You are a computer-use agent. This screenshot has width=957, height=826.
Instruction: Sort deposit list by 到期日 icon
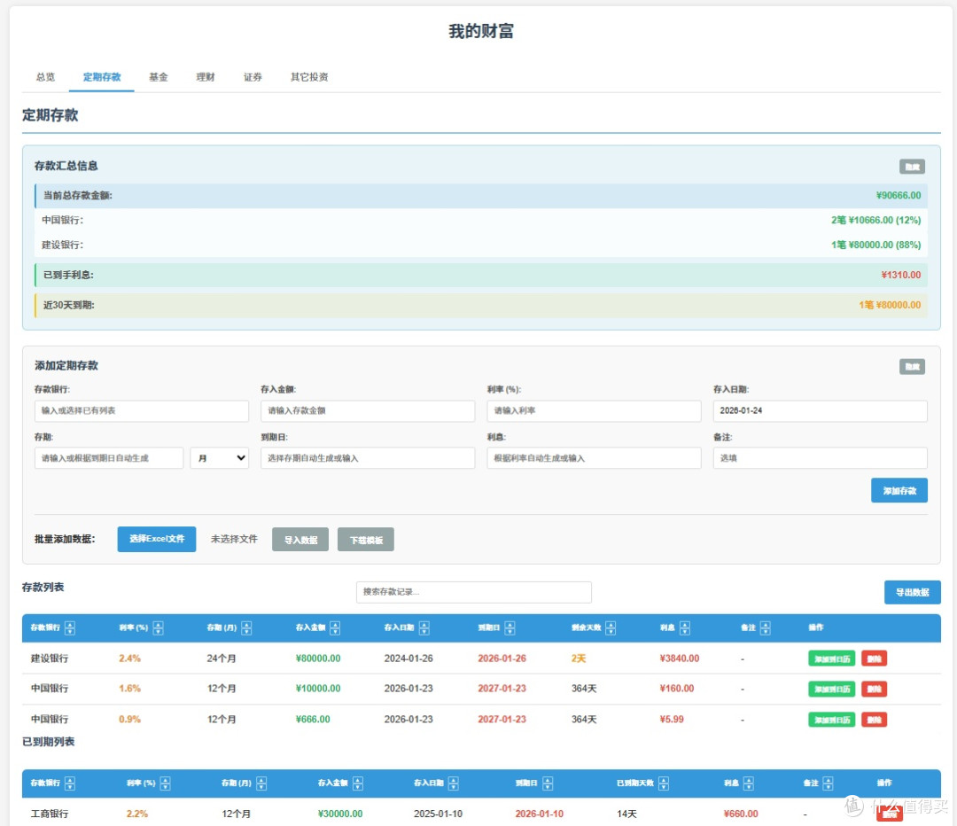pos(510,627)
